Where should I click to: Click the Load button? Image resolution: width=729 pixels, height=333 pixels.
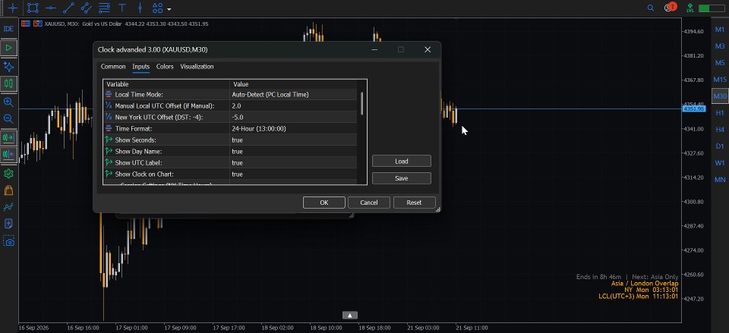tap(401, 161)
